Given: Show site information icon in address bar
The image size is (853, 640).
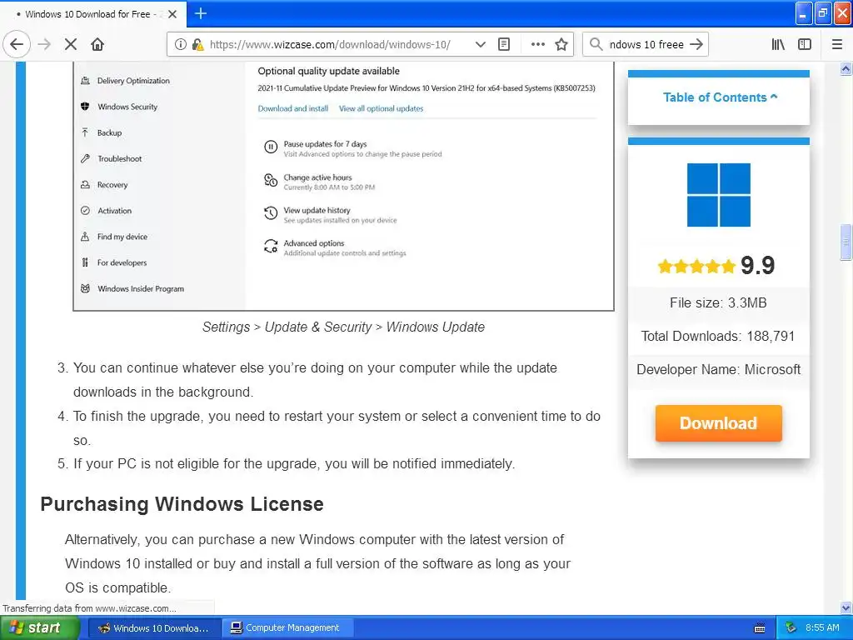Looking at the screenshot, I should coord(180,45).
